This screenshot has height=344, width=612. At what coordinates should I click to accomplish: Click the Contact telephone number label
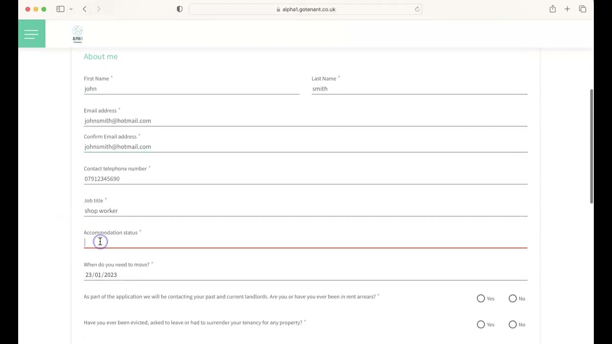(x=115, y=169)
